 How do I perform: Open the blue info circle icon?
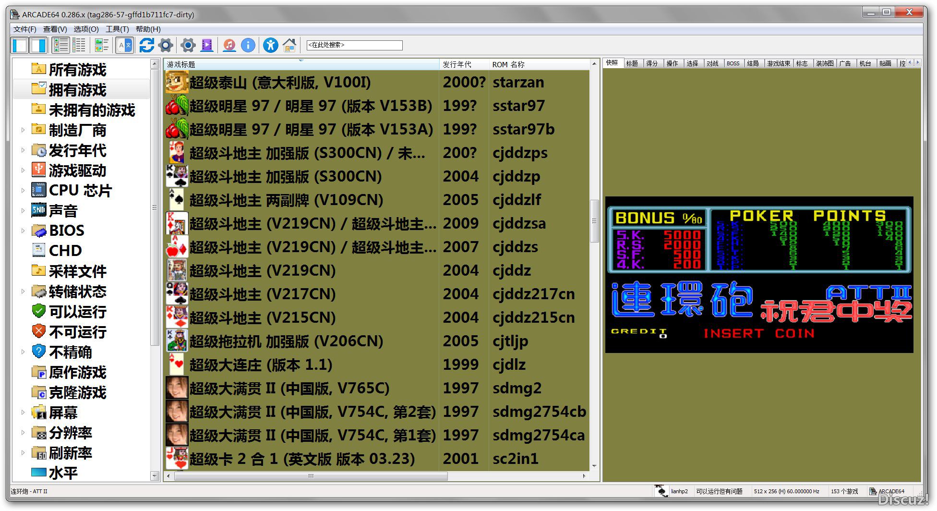point(248,45)
